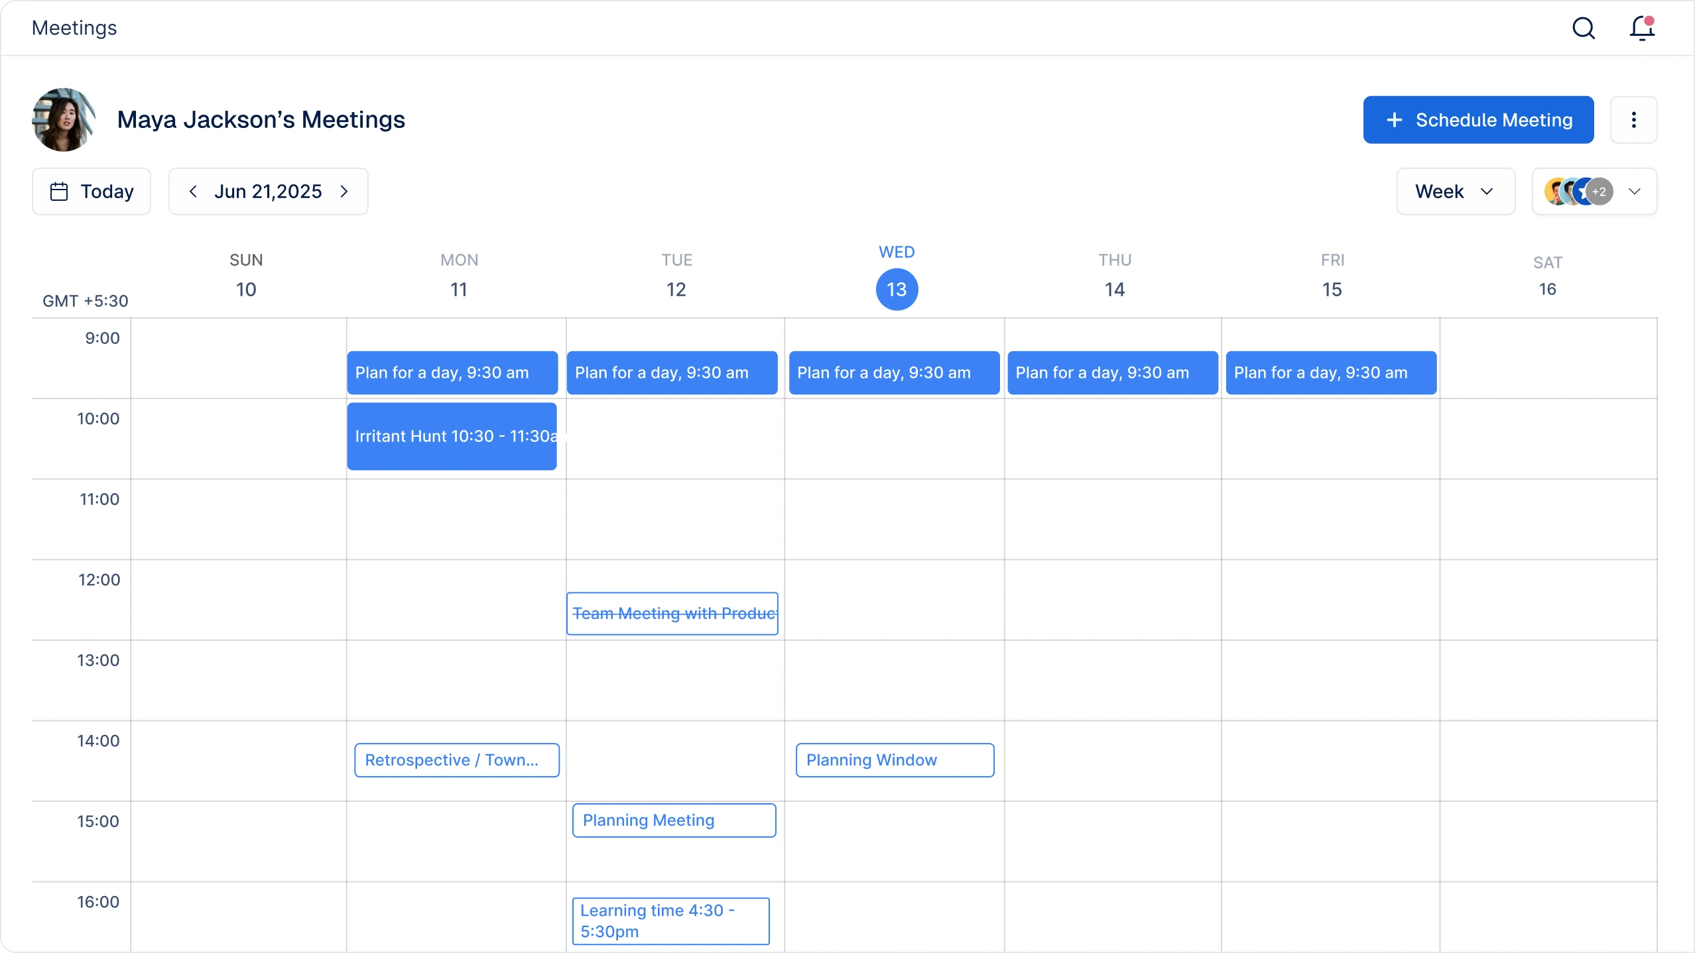Click the Schedule Meeting button
1695x953 pixels.
[x=1478, y=120]
